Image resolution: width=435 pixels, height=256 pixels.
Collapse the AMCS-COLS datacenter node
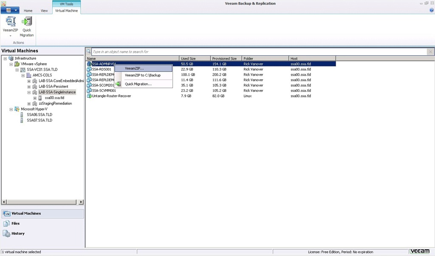pos(23,76)
